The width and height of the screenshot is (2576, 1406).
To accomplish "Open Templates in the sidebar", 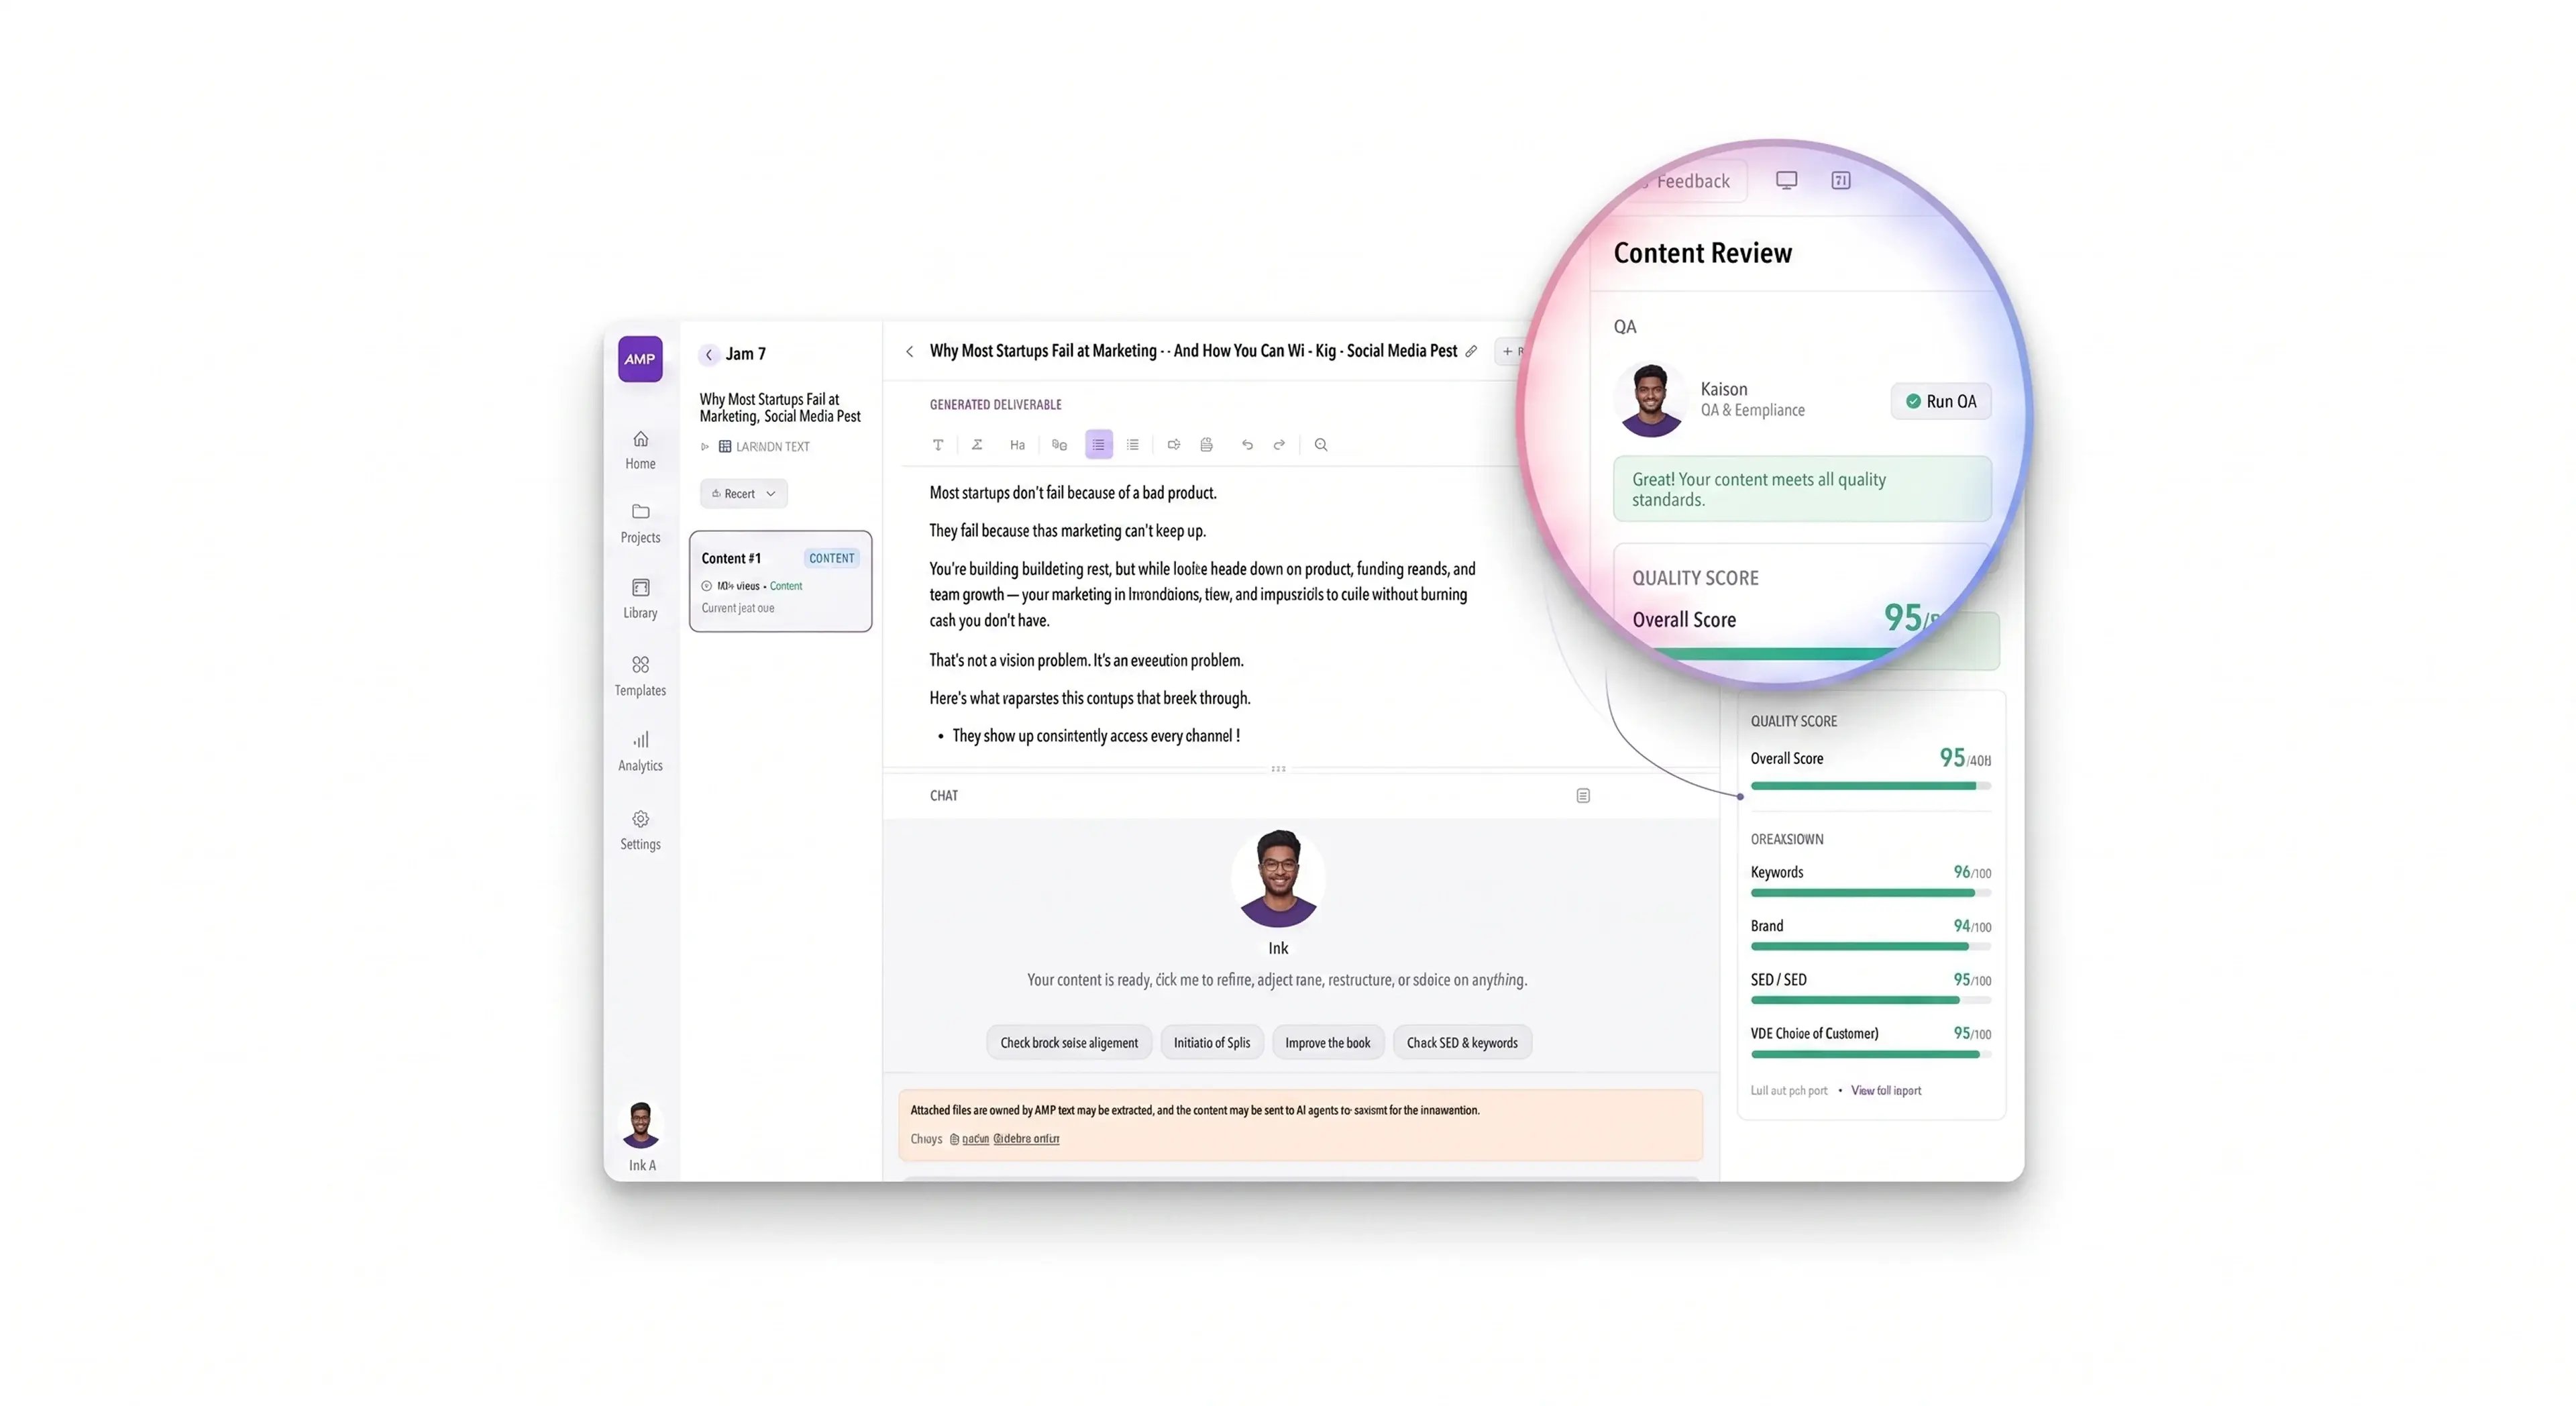I will (x=640, y=676).
